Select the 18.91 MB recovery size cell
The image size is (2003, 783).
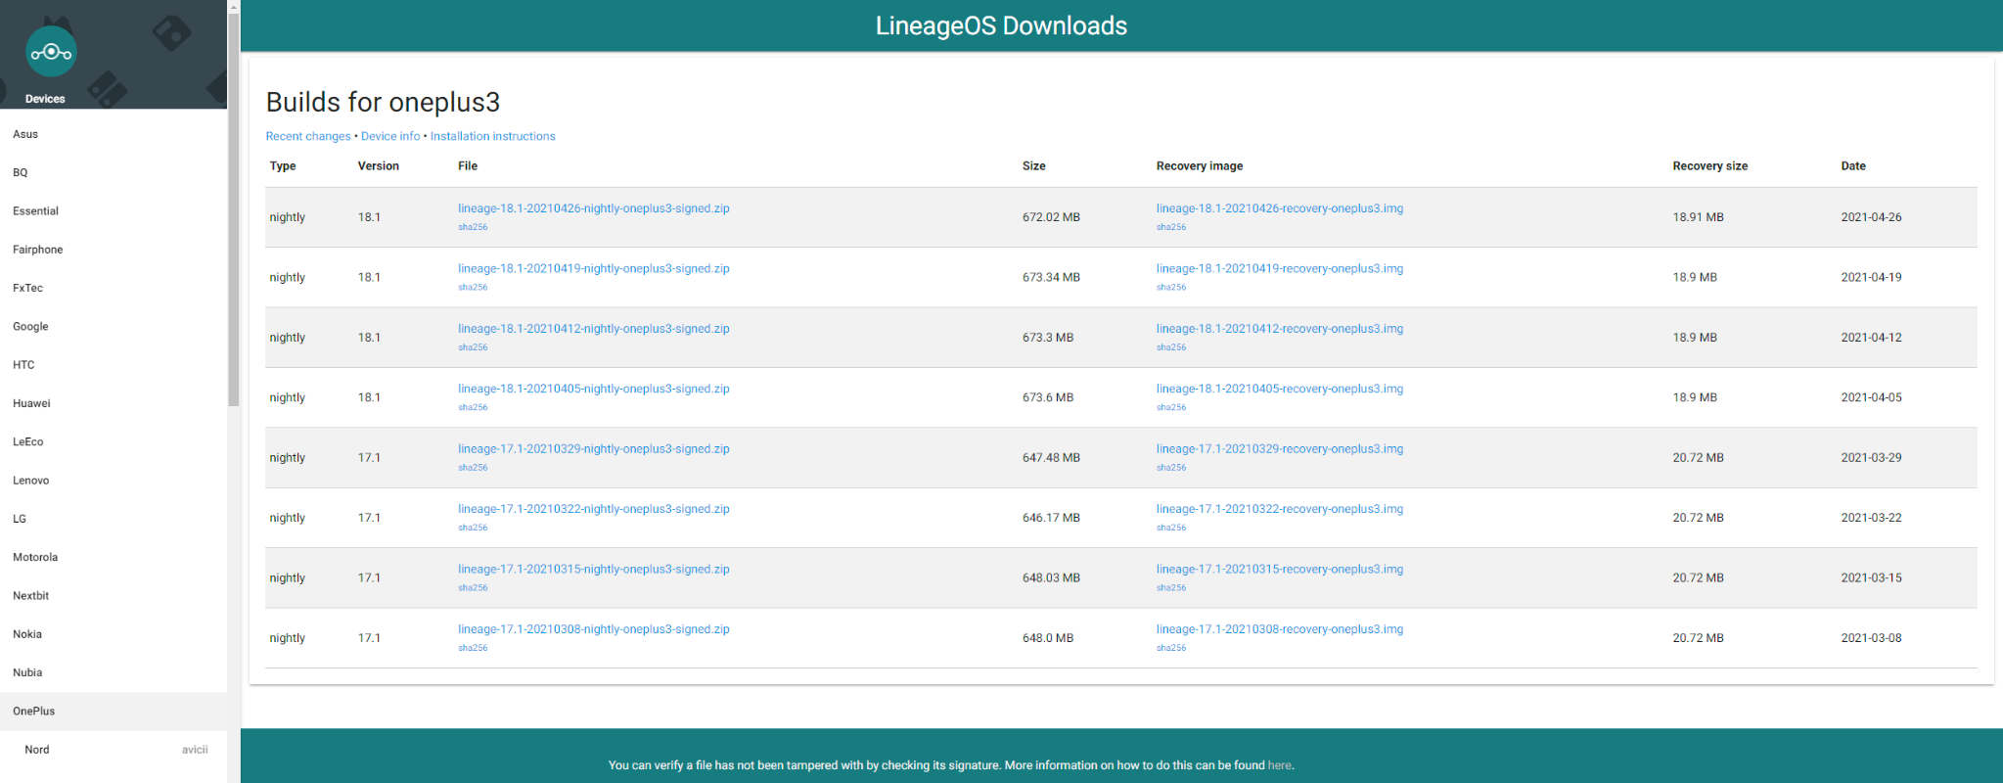[1698, 217]
